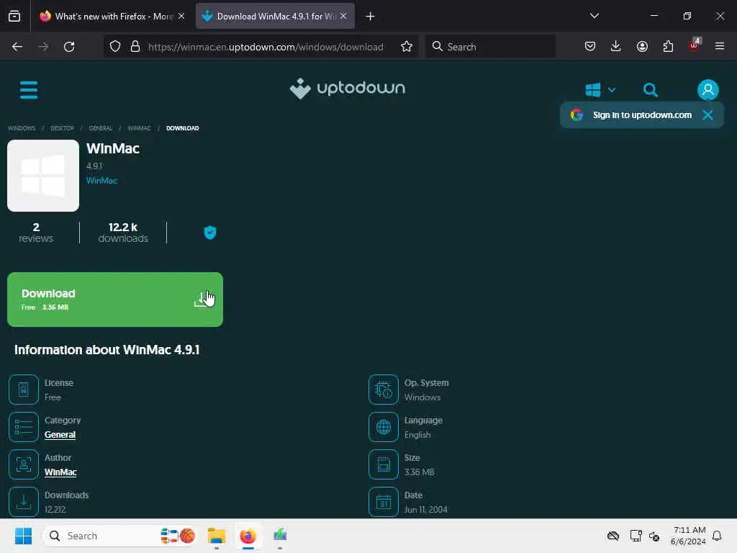Viewport: 737px width, 553px height.
Task: Open the Firefox account icon
Action: pos(642,47)
